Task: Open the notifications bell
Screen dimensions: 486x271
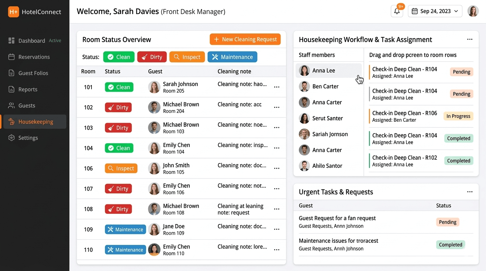Action: [397, 11]
